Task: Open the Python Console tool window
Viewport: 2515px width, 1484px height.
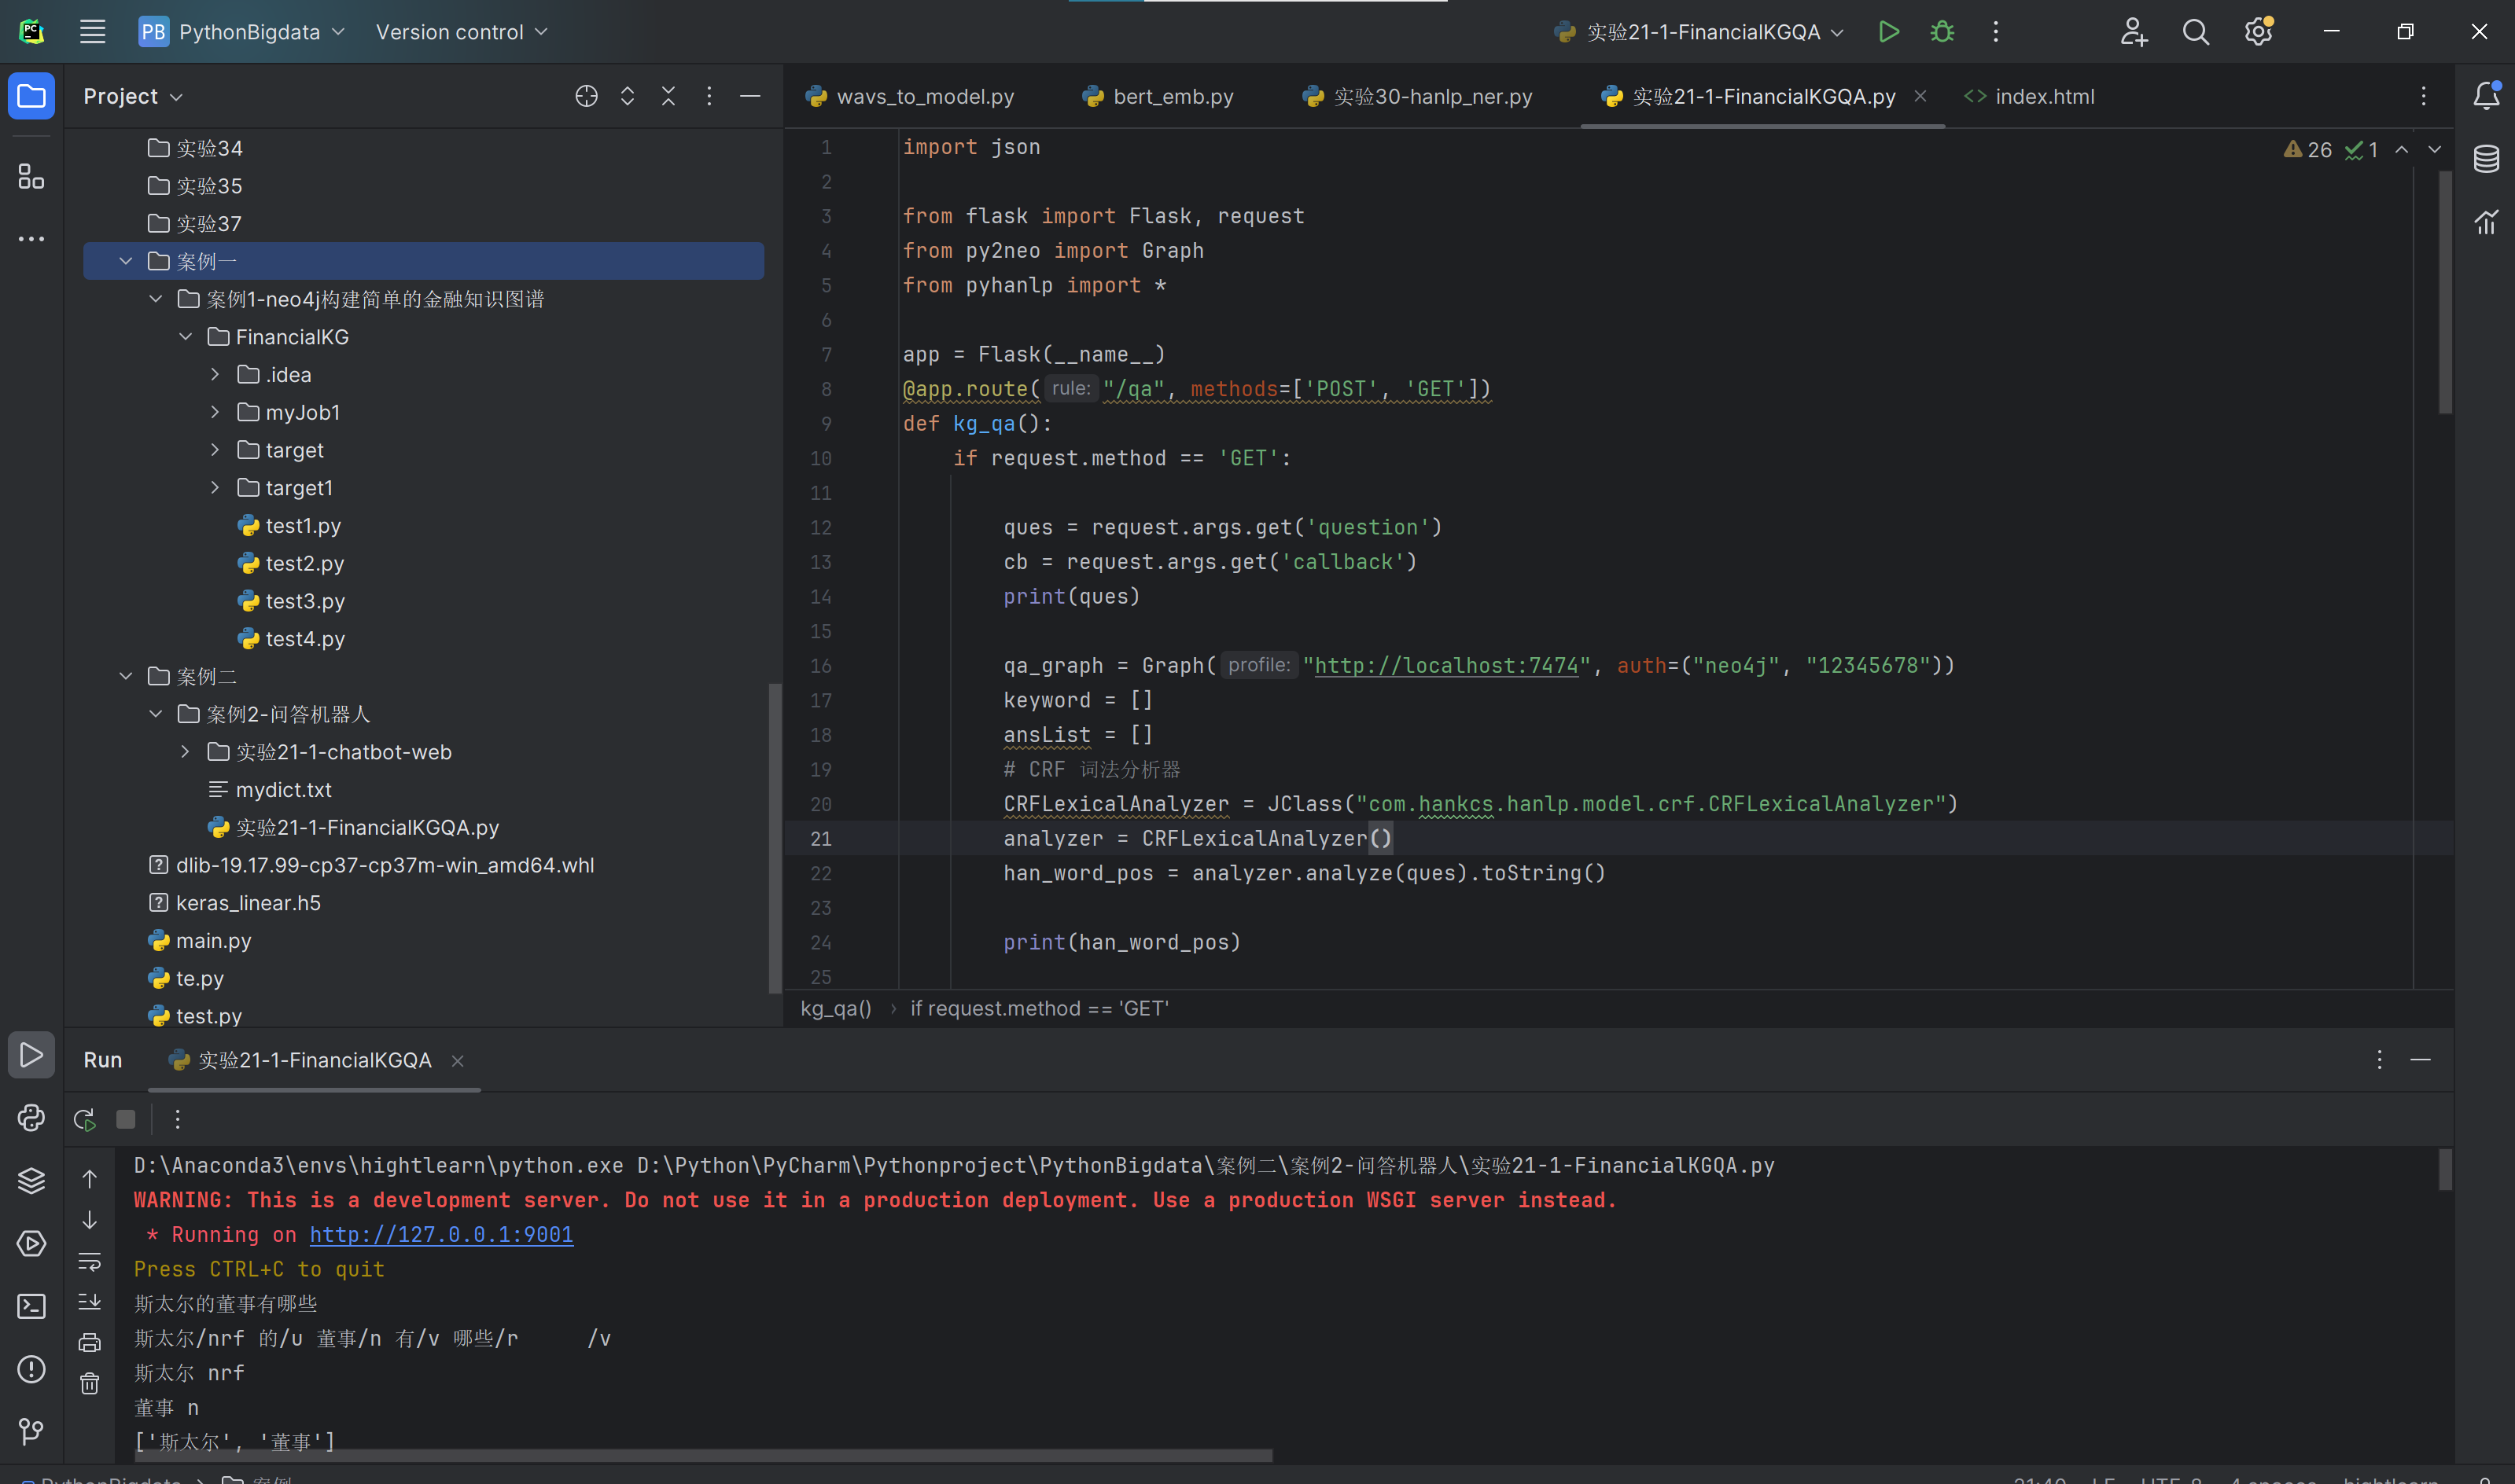Action: click(31, 1117)
